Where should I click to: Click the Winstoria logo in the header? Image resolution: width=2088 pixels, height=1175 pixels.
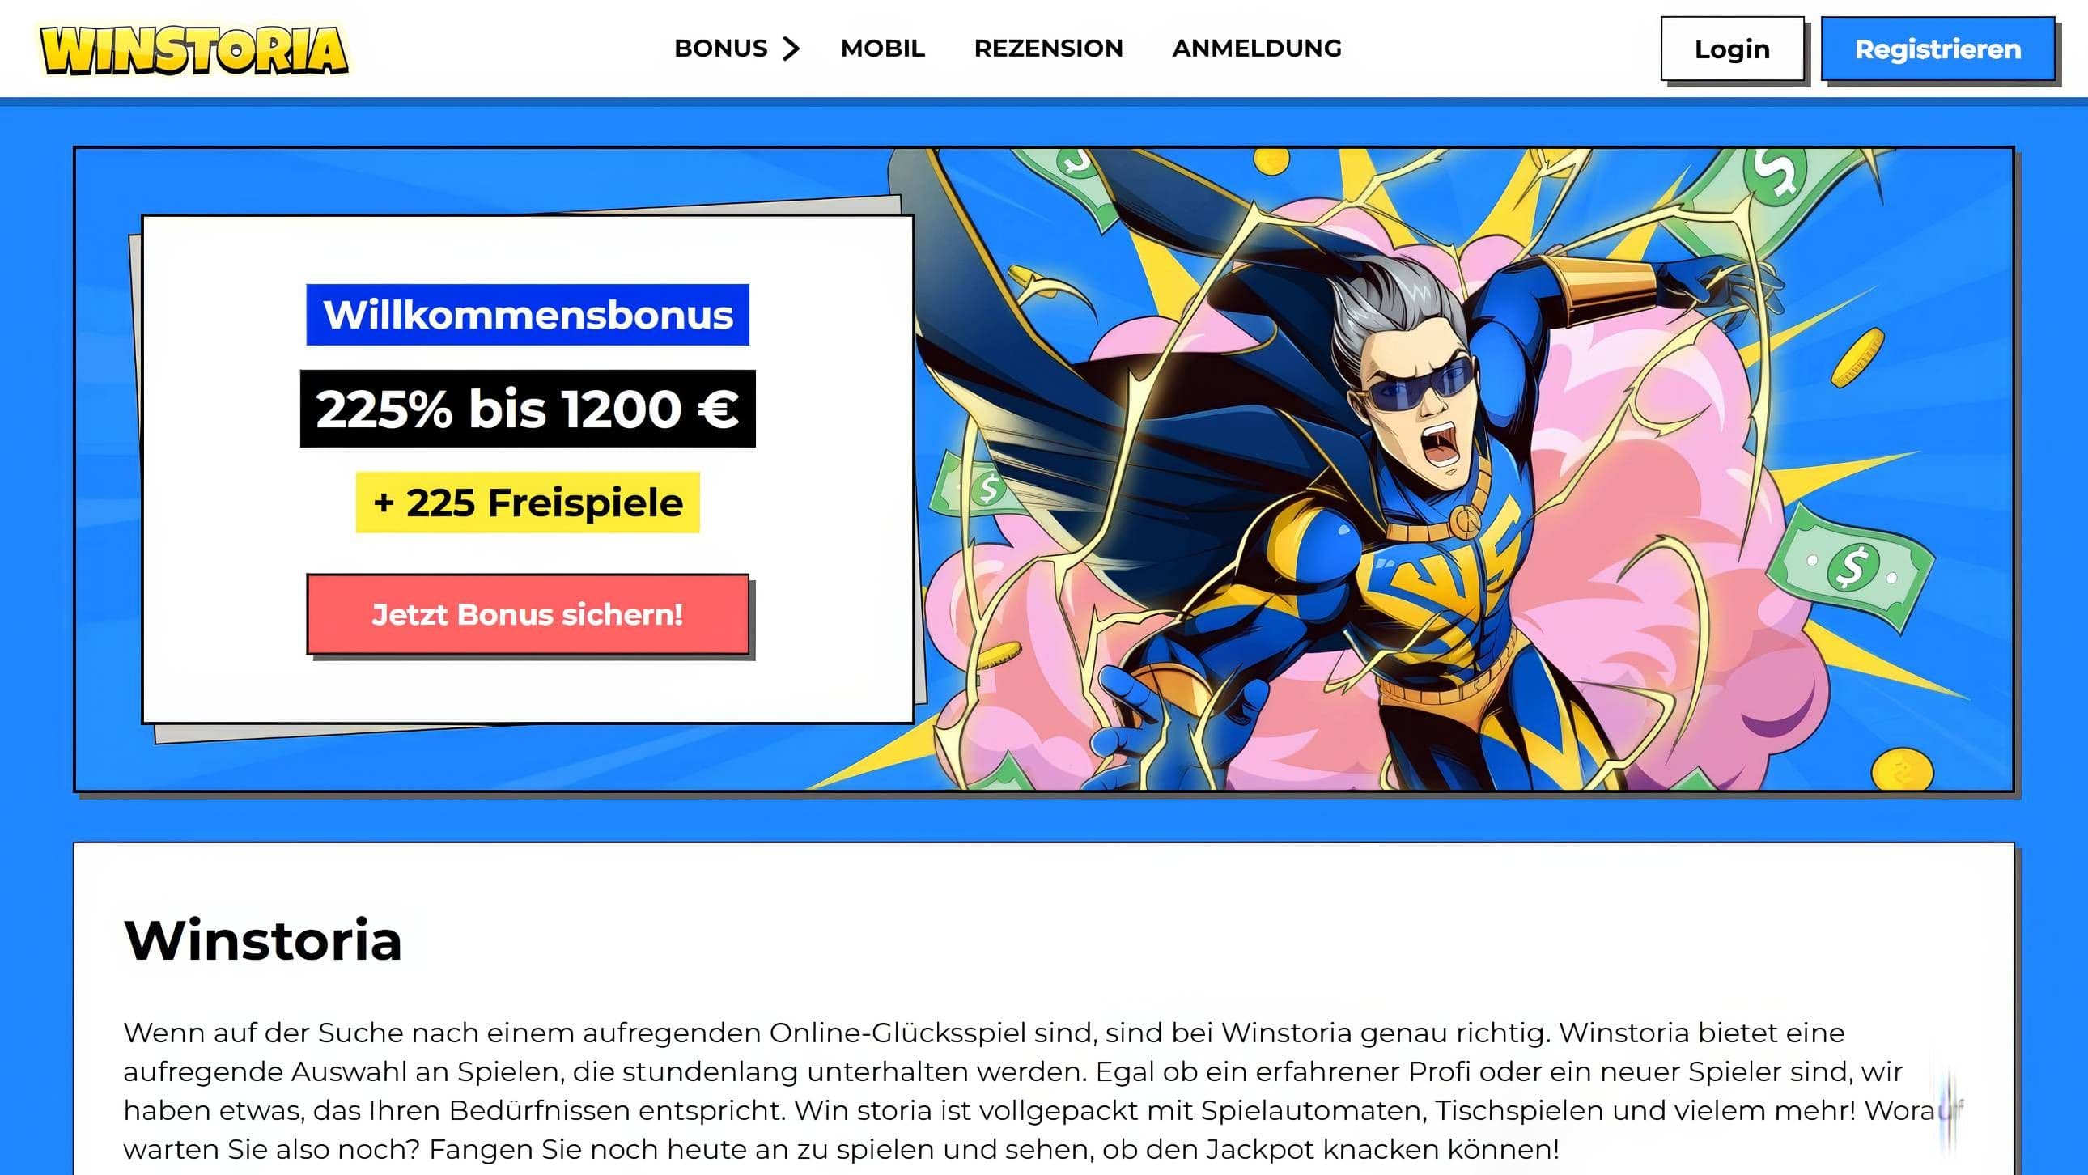pos(194,49)
